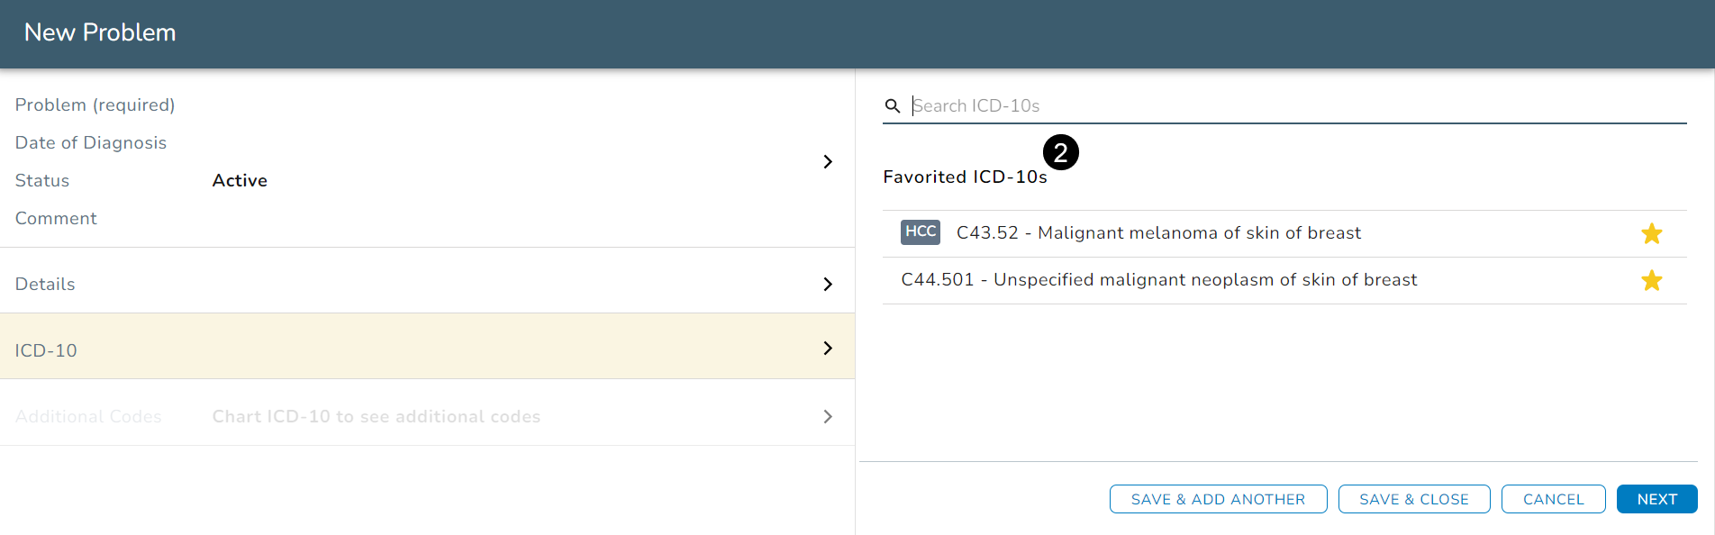Click the HCC badge on C43.52
Screen dimensions: 1715x535
pyautogui.click(x=920, y=232)
